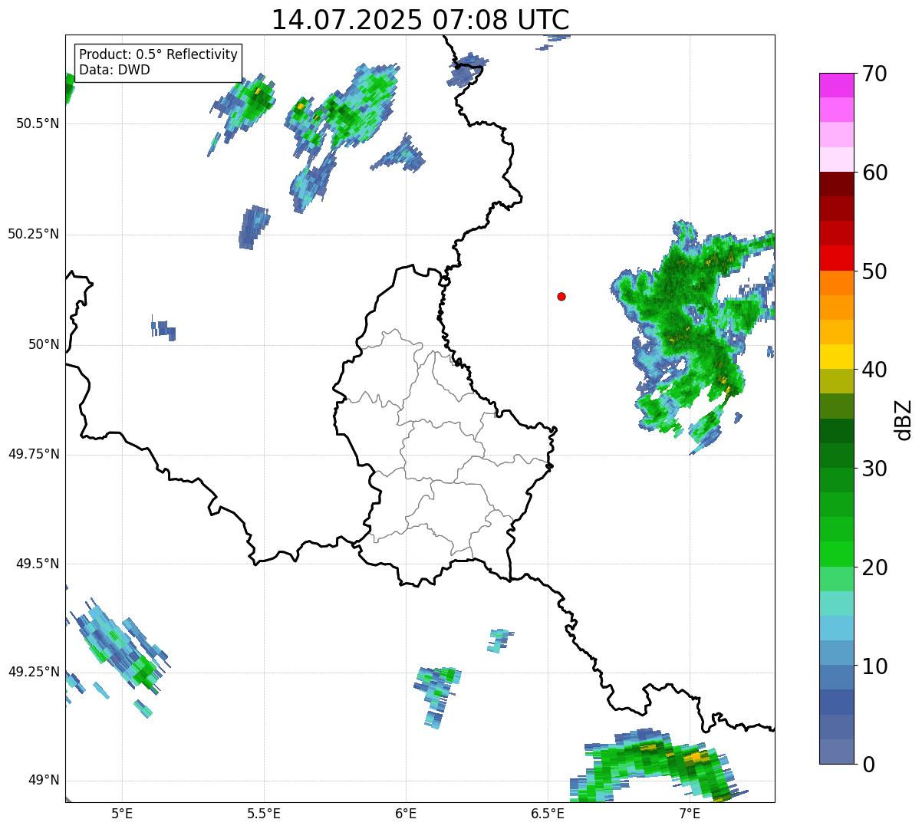Click the 5.5°E longitude label
The height and width of the screenshot is (829, 922).
pyautogui.click(x=264, y=813)
